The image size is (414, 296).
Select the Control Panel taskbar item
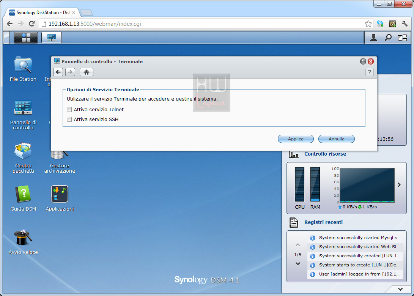[52, 38]
